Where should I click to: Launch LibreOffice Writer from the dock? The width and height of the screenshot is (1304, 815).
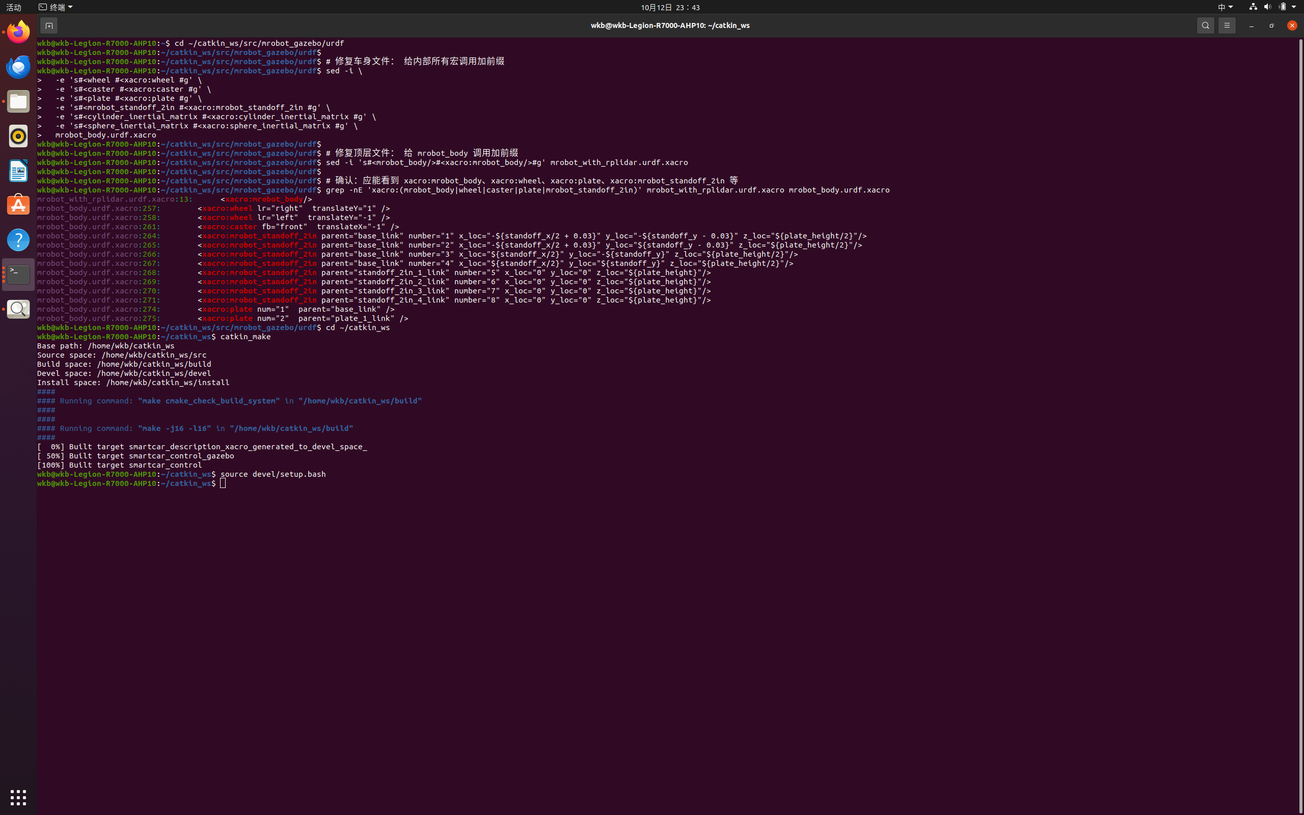(x=18, y=171)
